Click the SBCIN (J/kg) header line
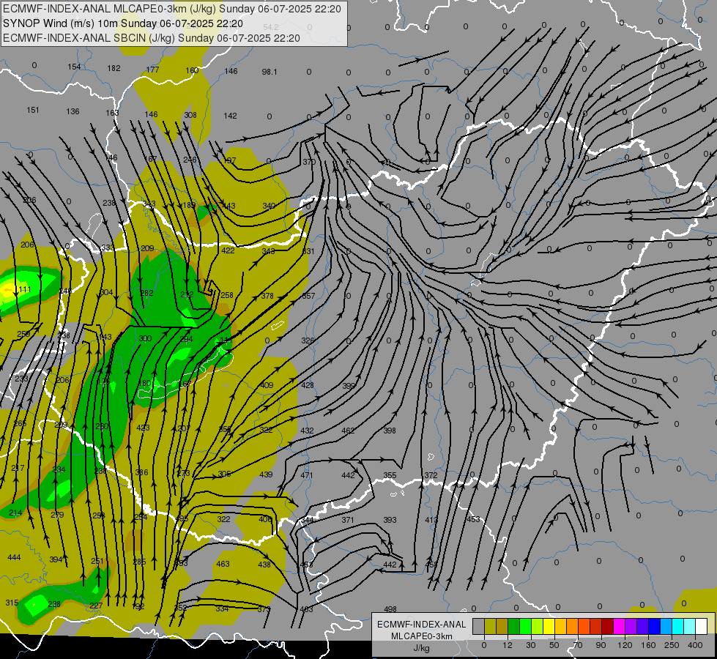Image resolution: width=717 pixels, height=659 pixels. click(152, 38)
